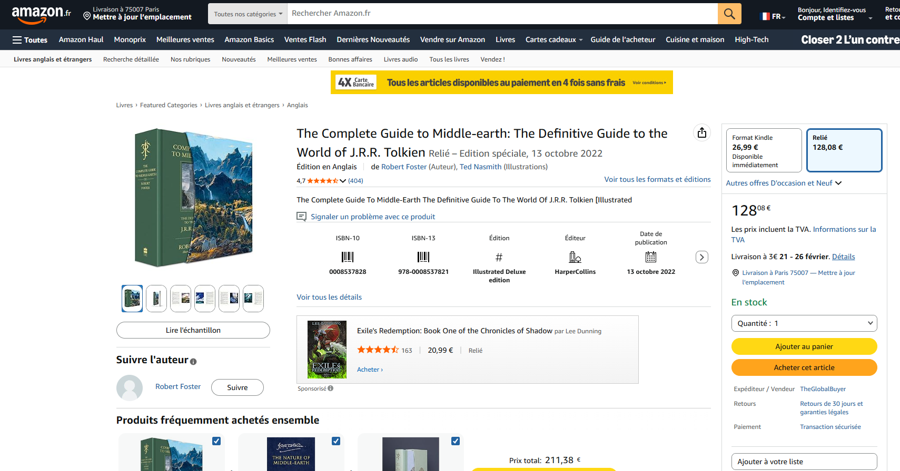Open the Toutes nos catégories dropdown

pyautogui.click(x=248, y=14)
